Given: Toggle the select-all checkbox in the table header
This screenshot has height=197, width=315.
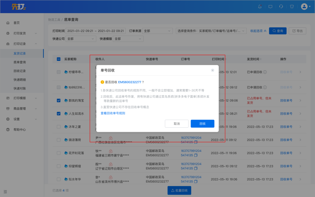Looking at the screenshot, I should click(58, 59).
